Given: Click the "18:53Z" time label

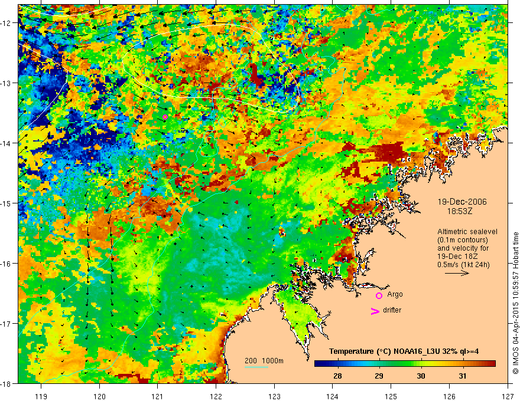Looking at the screenshot, I should pos(459,211).
